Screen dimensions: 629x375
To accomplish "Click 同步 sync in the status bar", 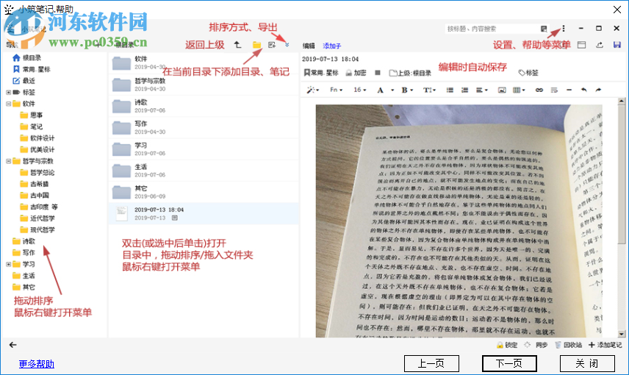I will [x=536, y=345].
